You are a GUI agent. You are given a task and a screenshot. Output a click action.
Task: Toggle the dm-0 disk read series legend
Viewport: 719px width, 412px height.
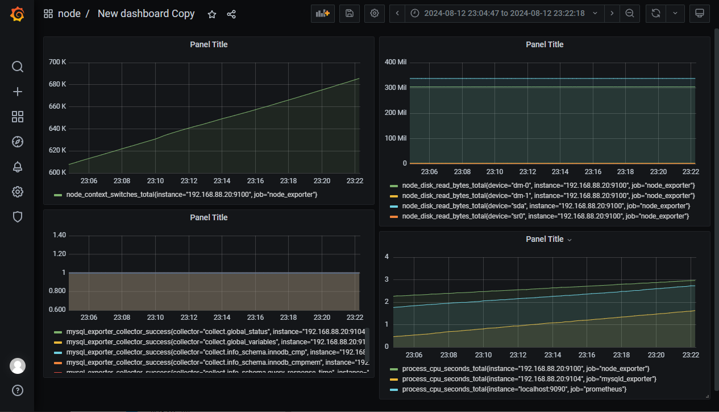tap(548, 186)
